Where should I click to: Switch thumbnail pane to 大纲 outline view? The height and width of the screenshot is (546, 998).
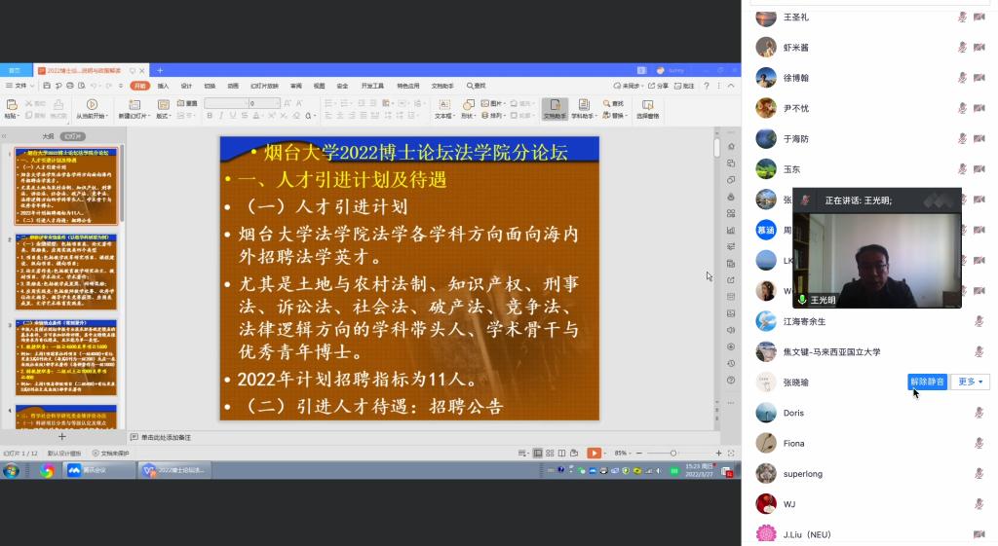pyautogui.click(x=47, y=136)
